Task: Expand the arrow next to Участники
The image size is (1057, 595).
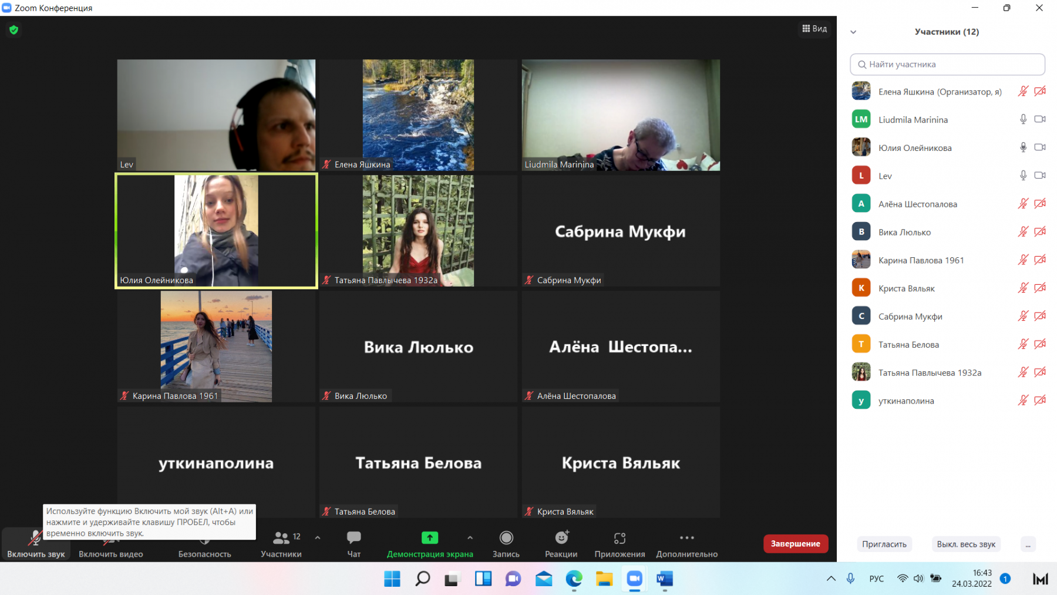Action: [318, 537]
